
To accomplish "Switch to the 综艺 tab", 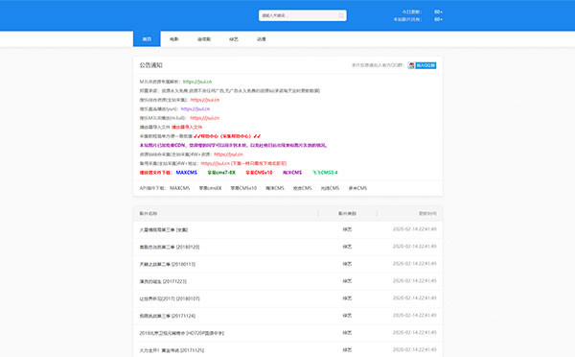I will tap(234, 39).
